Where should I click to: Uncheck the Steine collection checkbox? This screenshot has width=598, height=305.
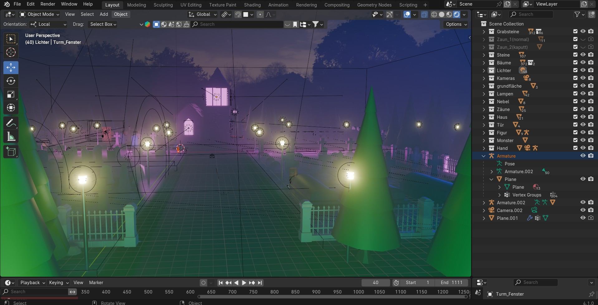(575, 55)
